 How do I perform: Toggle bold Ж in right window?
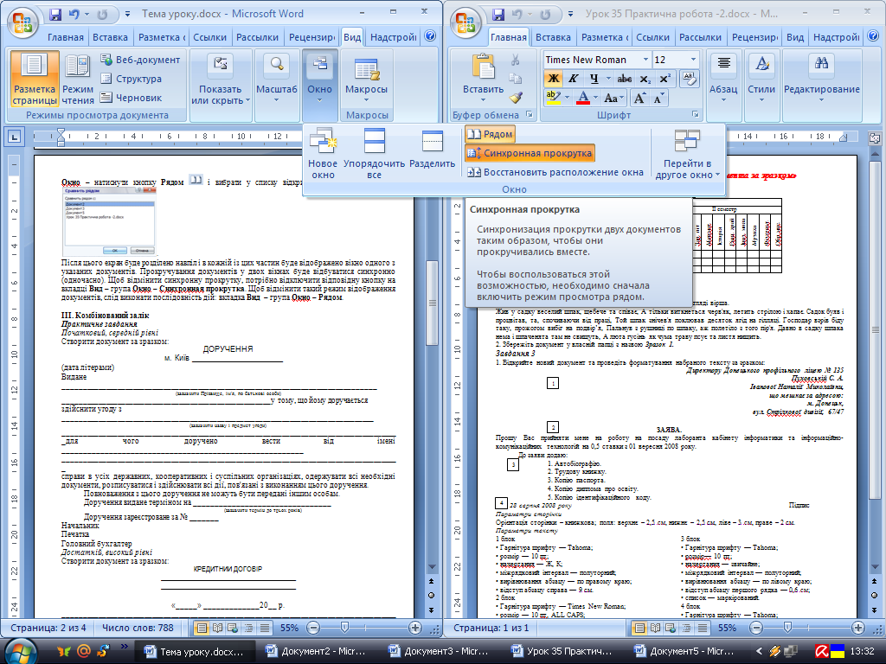(553, 79)
